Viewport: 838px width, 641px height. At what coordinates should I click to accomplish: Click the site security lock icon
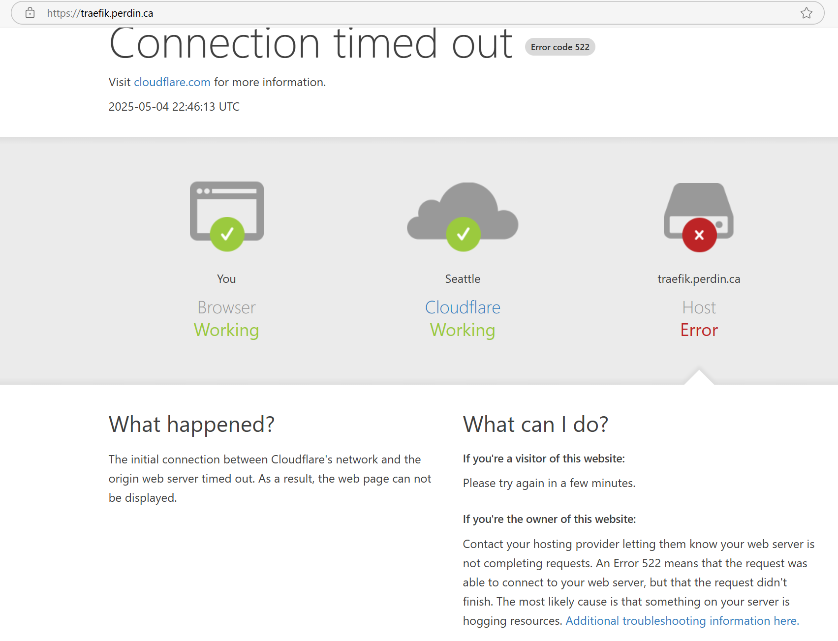click(x=30, y=13)
